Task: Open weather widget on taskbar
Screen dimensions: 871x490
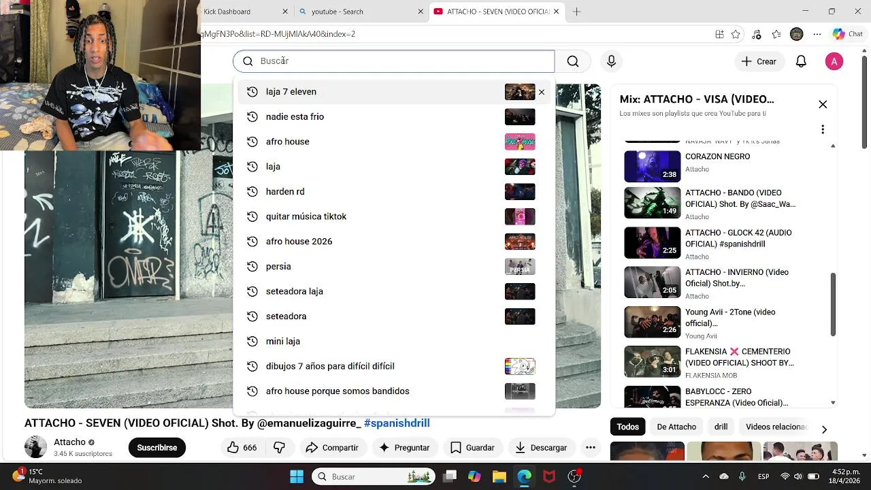Action: [46, 476]
